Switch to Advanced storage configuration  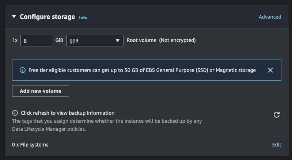pyautogui.click(x=270, y=17)
